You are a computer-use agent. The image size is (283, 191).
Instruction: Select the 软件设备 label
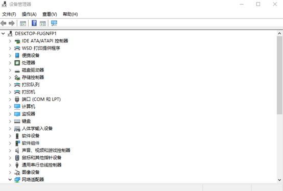tap(31, 136)
